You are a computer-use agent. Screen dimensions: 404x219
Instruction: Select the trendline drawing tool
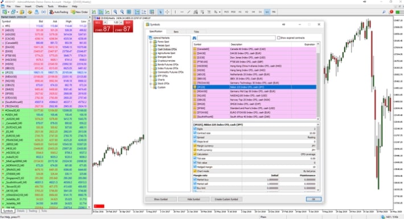(188, 12)
